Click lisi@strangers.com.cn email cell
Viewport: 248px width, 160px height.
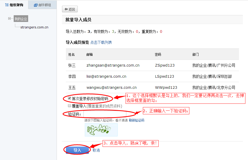click(x=106, y=76)
